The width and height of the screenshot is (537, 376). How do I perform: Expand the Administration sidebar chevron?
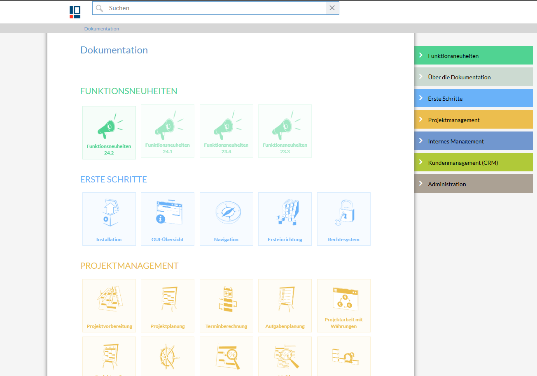pos(420,183)
